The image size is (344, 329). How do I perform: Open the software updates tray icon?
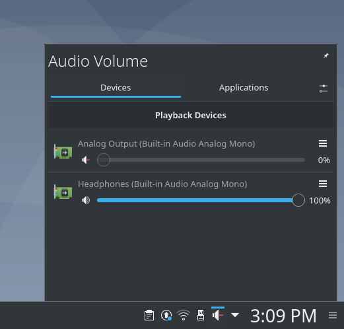[166, 315]
